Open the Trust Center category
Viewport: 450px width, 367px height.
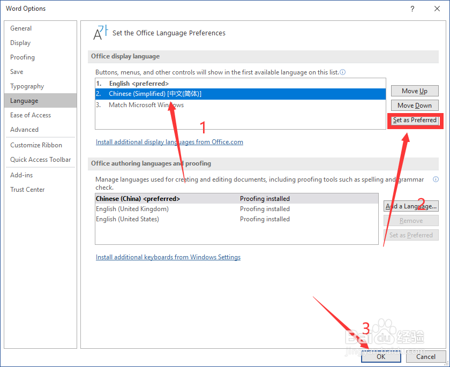point(41,189)
